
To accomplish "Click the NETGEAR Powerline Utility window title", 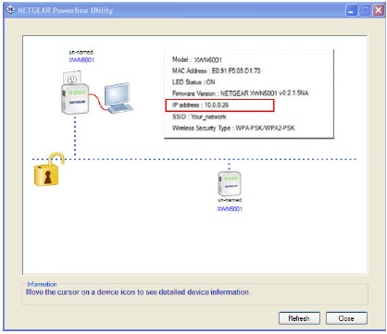I will point(66,10).
